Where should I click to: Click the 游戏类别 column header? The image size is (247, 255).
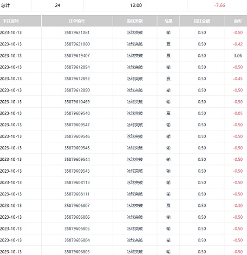[135, 21]
